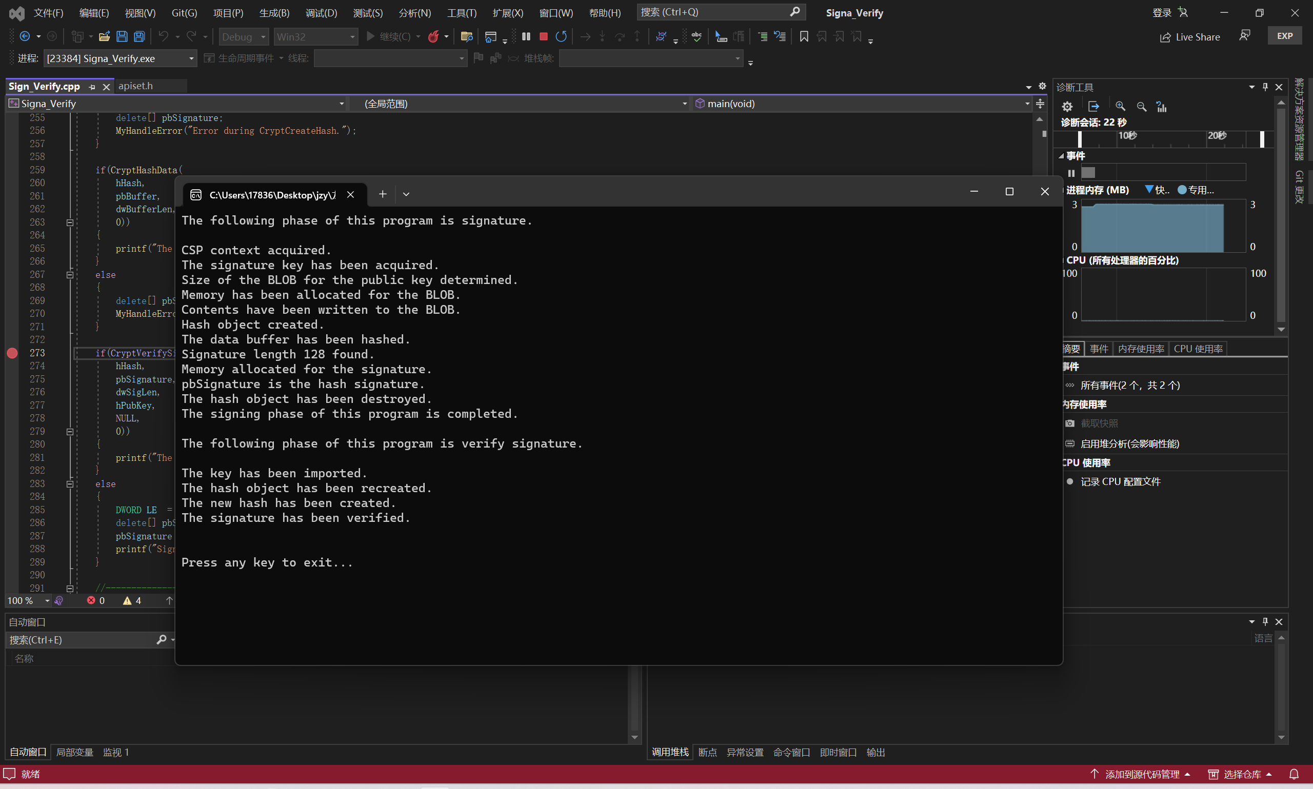This screenshot has height=789, width=1313.
Task: Click the Open File folder icon
Action: (104, 36)
